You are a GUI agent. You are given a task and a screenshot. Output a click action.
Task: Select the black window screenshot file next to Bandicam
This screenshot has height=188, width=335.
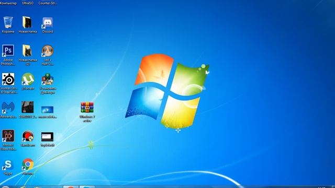48,137
